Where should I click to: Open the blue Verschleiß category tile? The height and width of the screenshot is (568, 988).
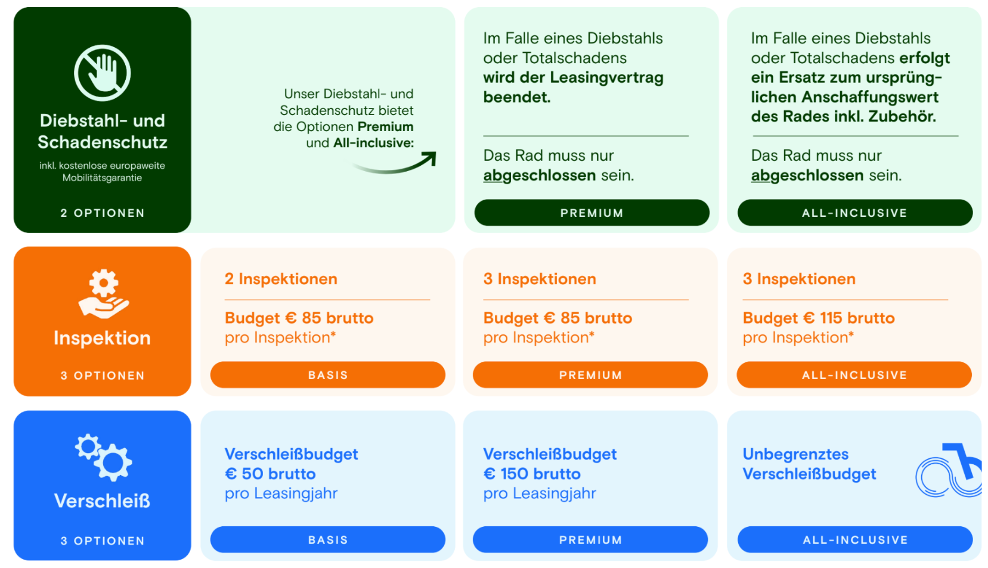pos(103,485)
